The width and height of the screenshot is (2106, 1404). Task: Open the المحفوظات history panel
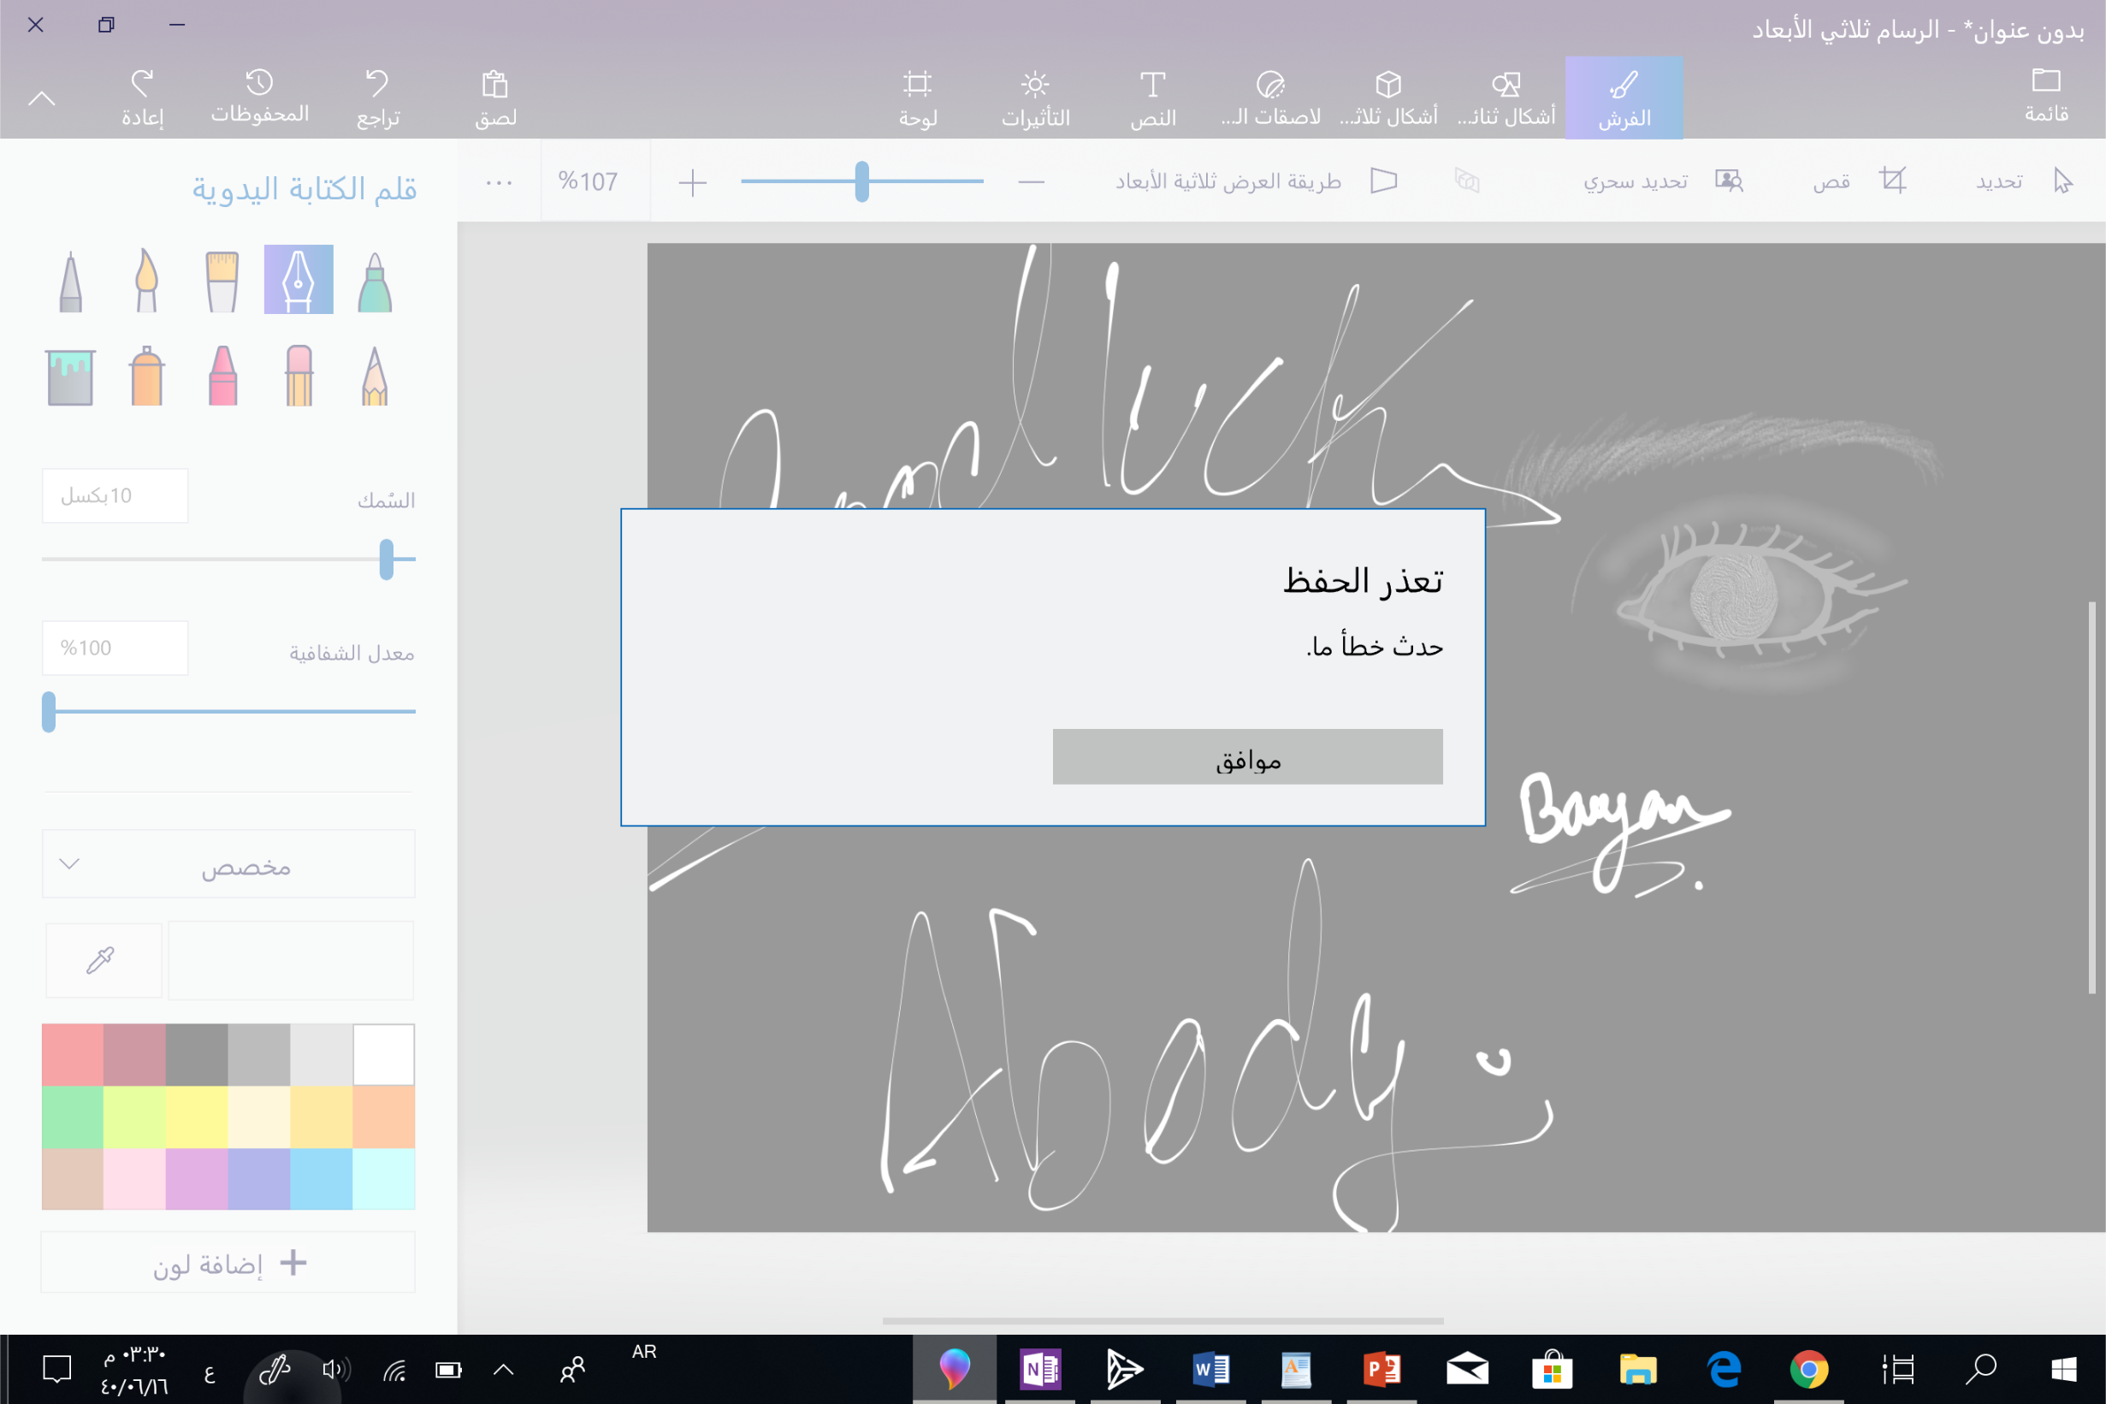(x=259, y=97)
